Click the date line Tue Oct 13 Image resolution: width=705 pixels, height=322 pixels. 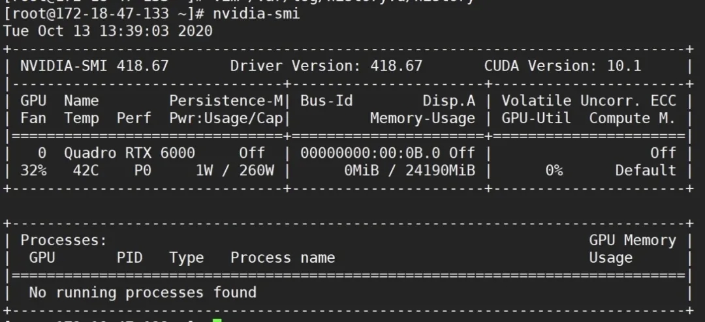pyautogui.click(x=108, y=31)
